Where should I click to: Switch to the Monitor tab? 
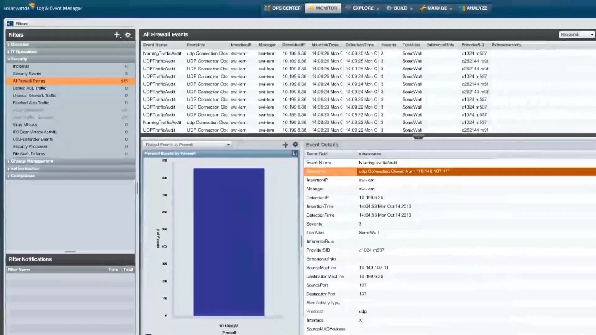click(x=323, y=8)
